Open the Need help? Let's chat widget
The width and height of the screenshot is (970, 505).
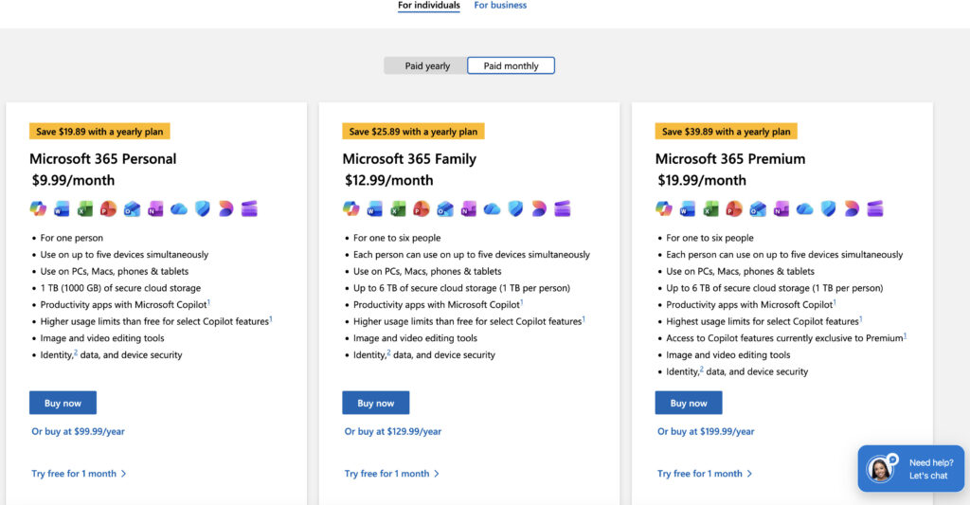(x=910, y=469)
